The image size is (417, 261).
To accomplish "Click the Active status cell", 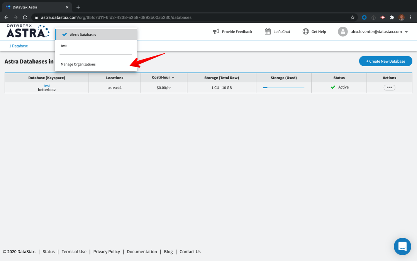I will click(340, 87).
